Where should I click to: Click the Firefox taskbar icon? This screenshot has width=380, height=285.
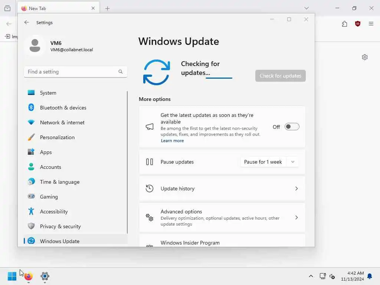28,276
